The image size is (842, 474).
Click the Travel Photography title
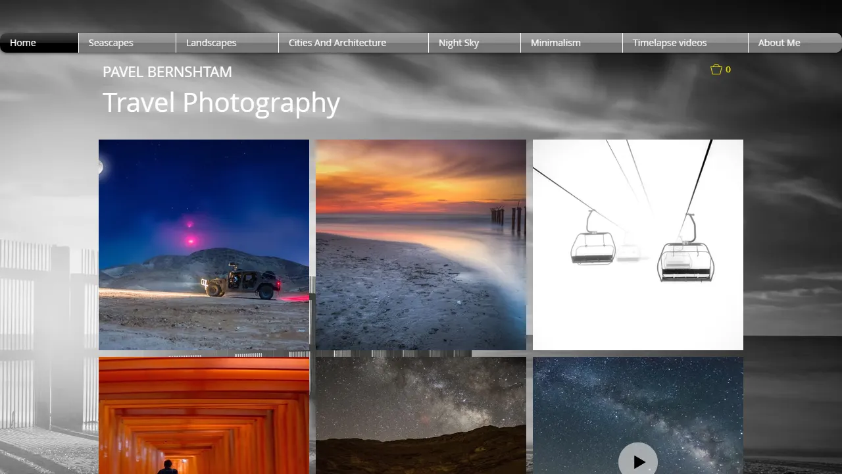(221, 103)
